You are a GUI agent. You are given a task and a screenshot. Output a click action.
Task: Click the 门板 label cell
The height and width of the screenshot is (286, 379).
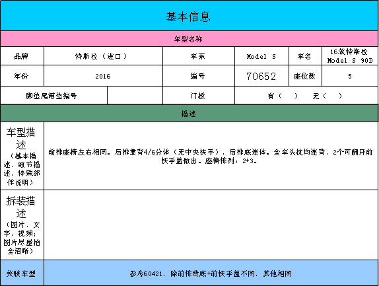point(199,96)
